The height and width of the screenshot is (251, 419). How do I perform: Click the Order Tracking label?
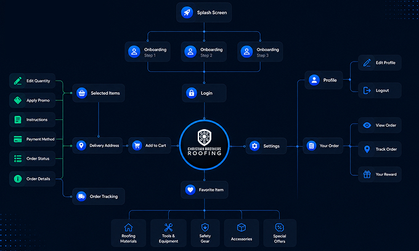(x=104, y=196)
